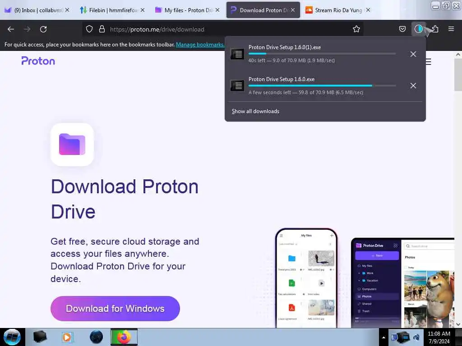Viewport: 462px width, 346px height.
Task: Click the file icon of Proton Drive Setup 1.6.0.exe
Action: coord(237,86)
